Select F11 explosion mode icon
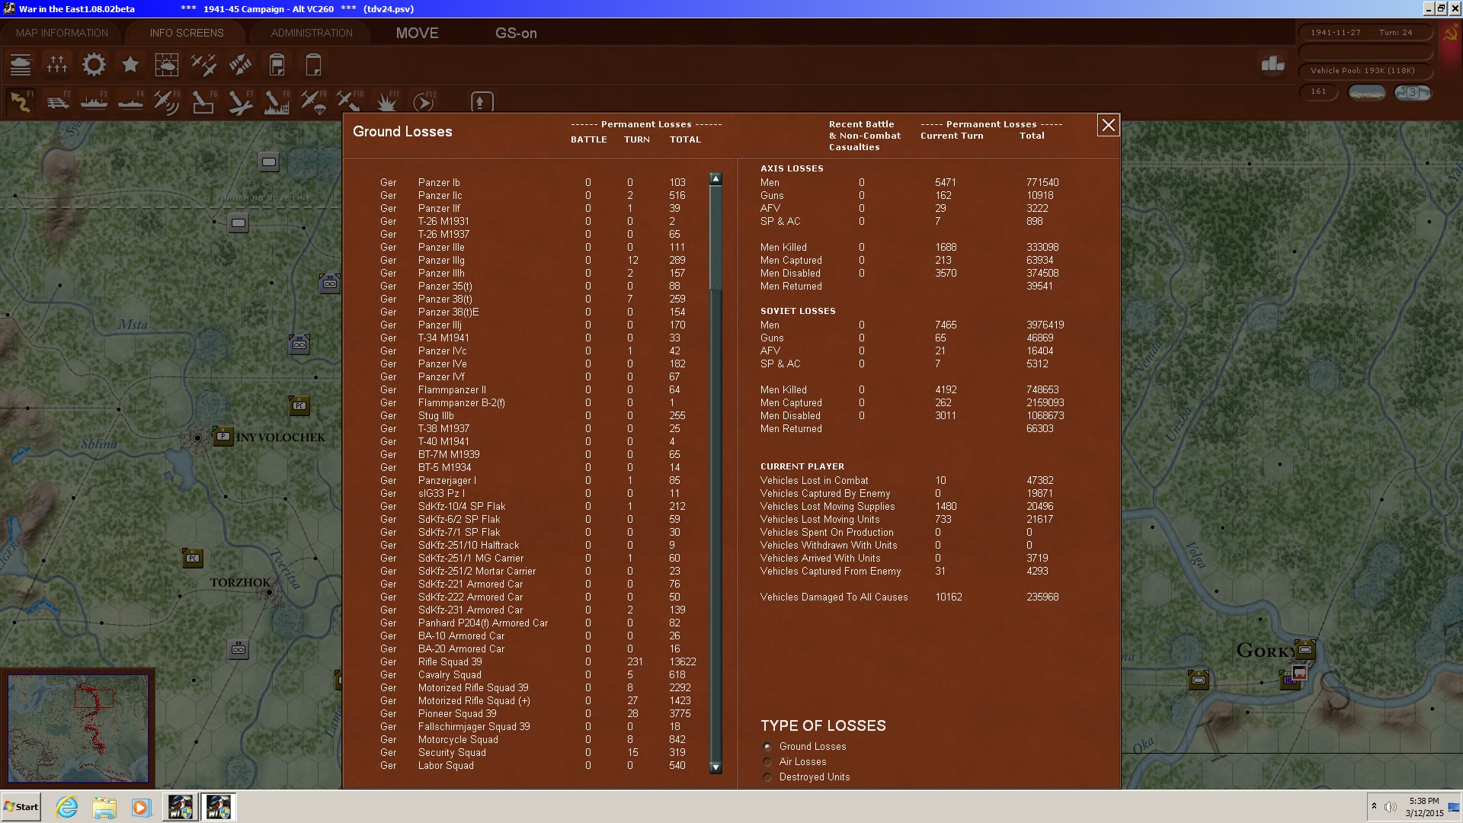The width and height of the screenshot is (1463, 823). click(386, 102)
